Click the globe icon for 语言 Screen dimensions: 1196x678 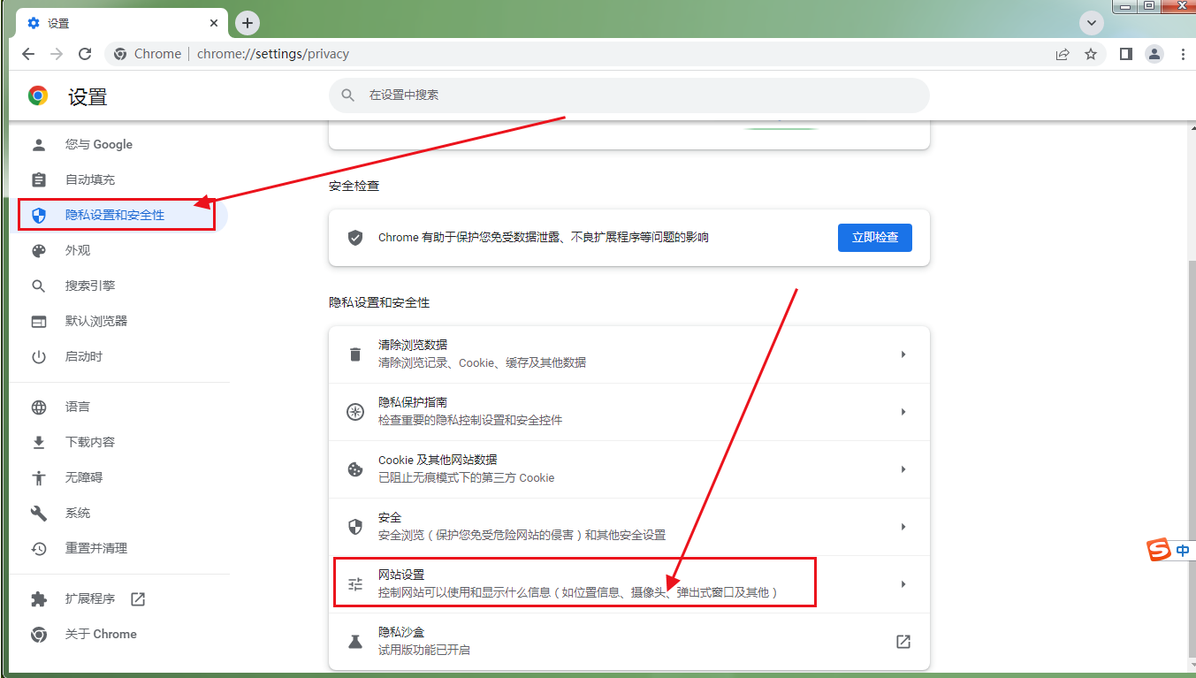[39, 407]
